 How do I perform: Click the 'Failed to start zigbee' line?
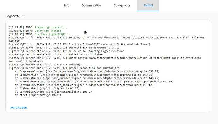click(56, 54)
